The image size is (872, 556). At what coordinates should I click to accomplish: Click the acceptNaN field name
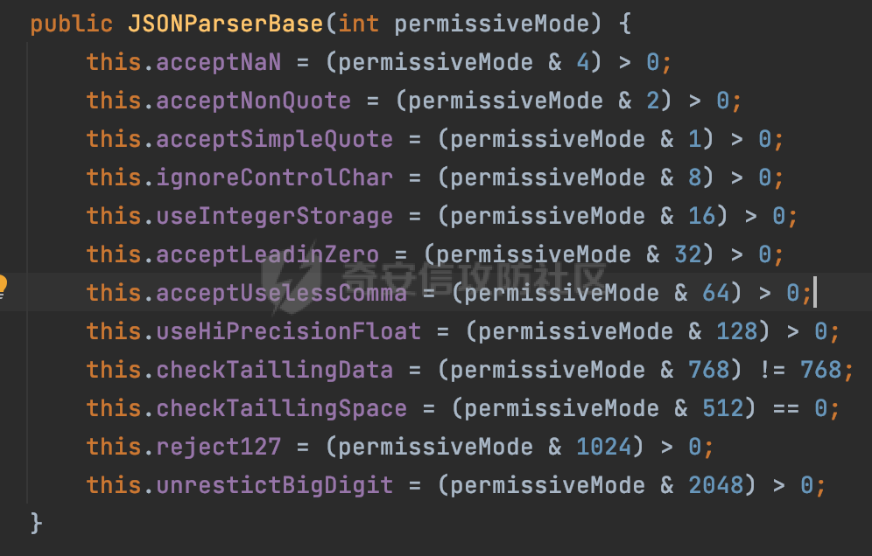(219, 62)
